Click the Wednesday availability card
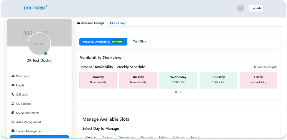The width and height of the screenshot is (287, 140). pyautogui.click(x=178, y=80)
